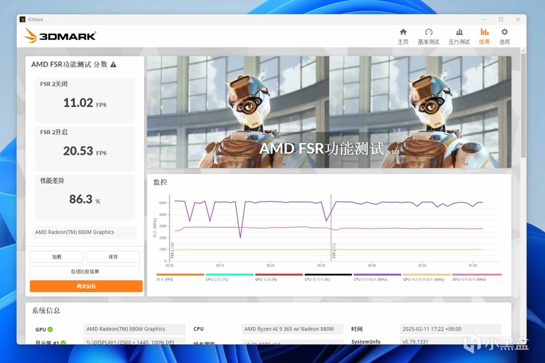Click AMD Radeon(TM) 880M Graphics system info value
This screenshot has width=545, height=363.
pyautogui.click(x=134, y=329)
